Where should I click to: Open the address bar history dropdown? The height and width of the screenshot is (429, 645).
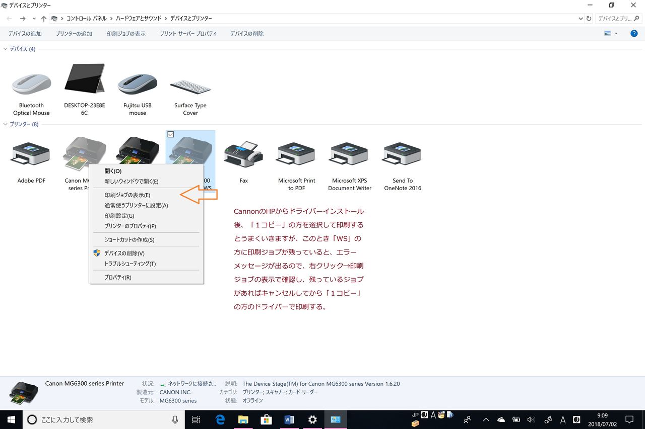pos(580,19)
